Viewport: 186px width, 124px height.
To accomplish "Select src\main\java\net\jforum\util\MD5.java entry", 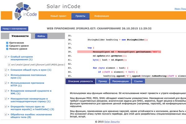I will (x=38, y=65).
